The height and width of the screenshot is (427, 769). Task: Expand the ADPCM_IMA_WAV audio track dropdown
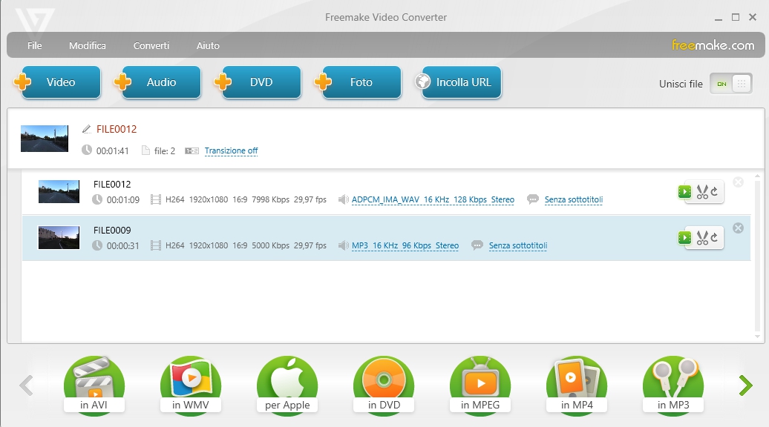(433, 200)
